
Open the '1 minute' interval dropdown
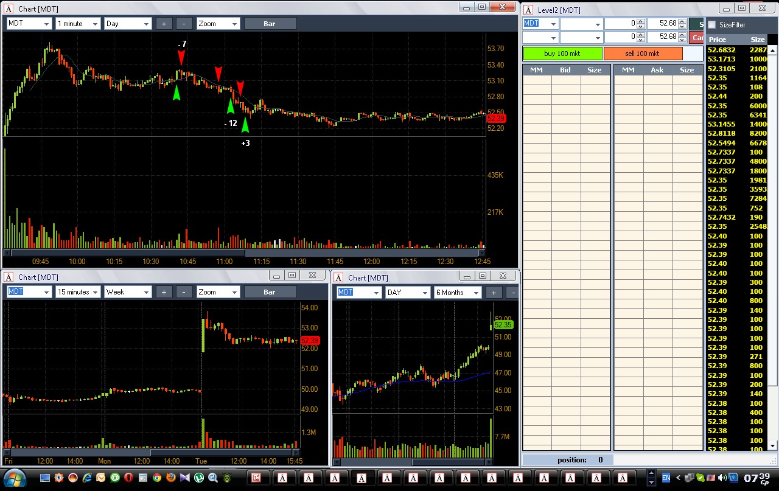(78, 24)
